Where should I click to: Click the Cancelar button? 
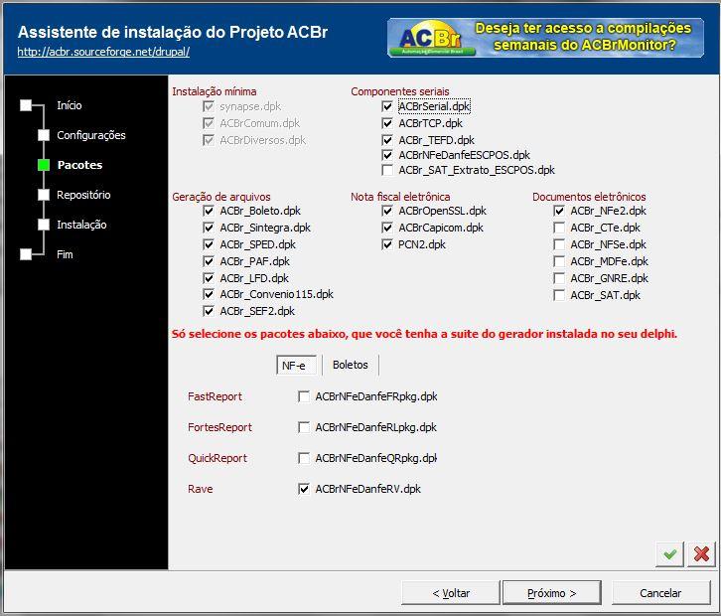pos(660,593)
